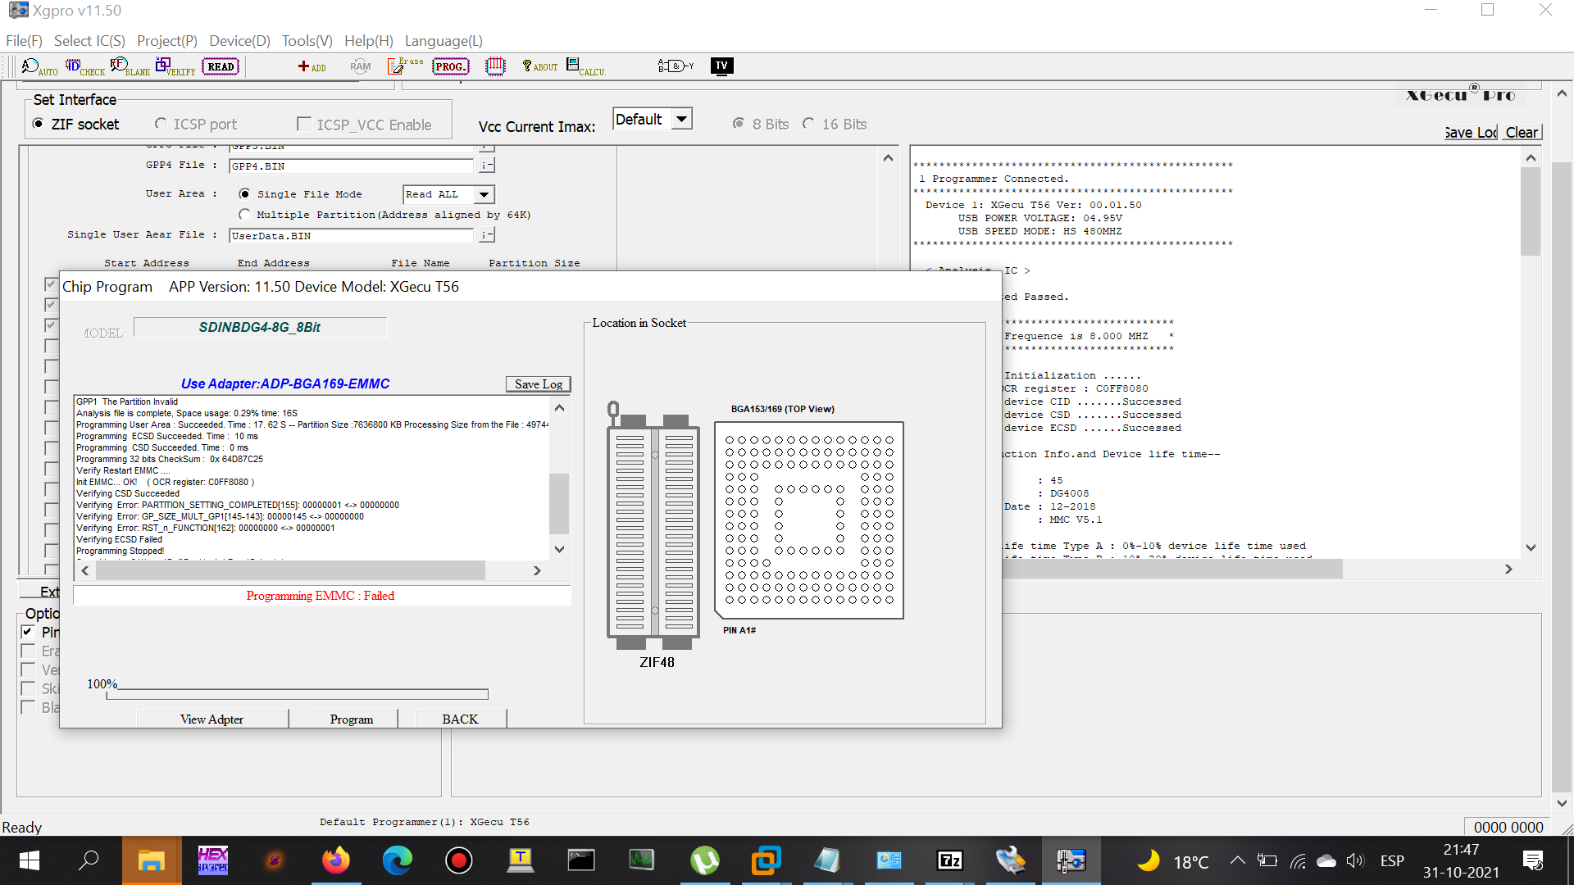The width and height of the screenshot is (1574, 885).
Task: Click the Single User Aear File field
Action: coord(352,236)
